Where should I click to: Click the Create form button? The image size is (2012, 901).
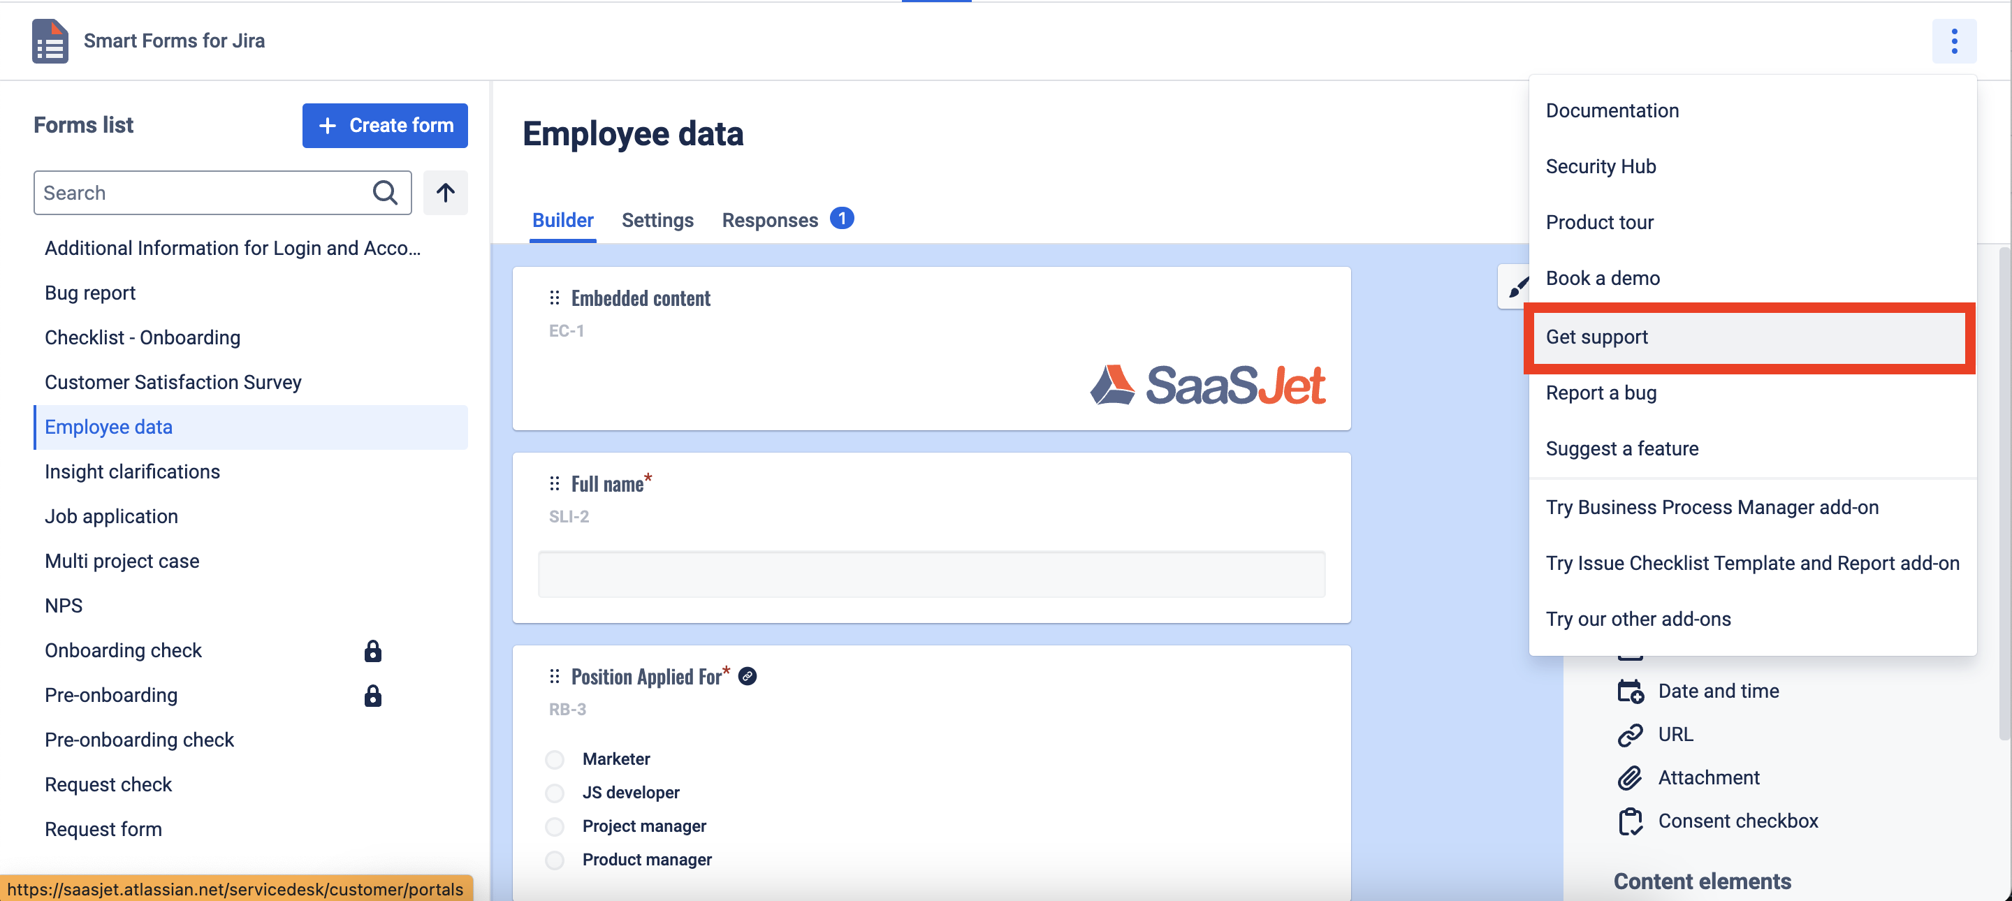click(x=384, y=125)
